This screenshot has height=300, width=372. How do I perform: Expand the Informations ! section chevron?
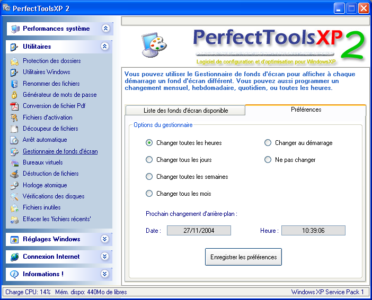104,274
